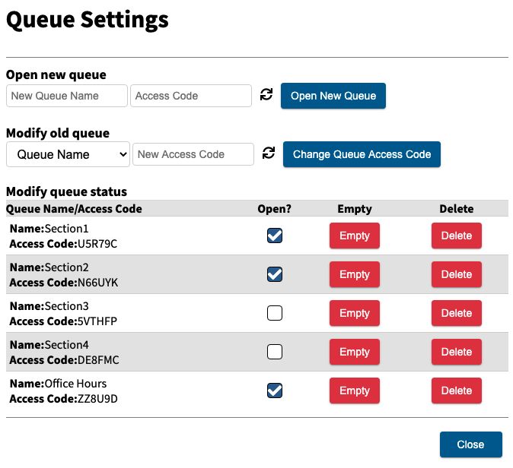Open the Queue Name dropdown
The width and height of the screenshot is (513, 468).
pos(68,154)
